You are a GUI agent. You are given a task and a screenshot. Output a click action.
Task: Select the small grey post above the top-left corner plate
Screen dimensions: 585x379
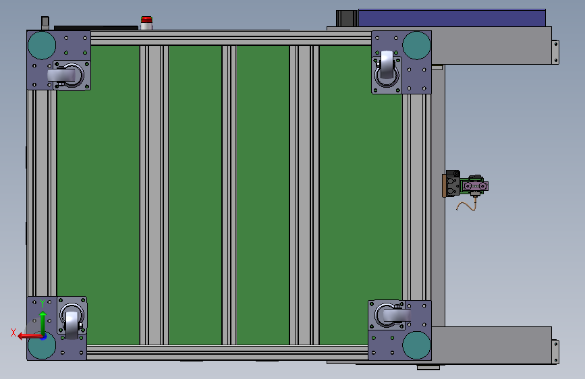[x=45, y=23]
